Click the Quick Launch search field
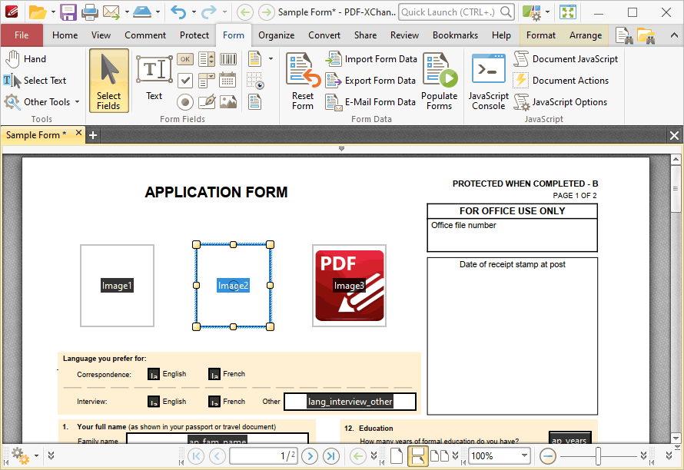684x470 pixels. click(x=457, y=12)
